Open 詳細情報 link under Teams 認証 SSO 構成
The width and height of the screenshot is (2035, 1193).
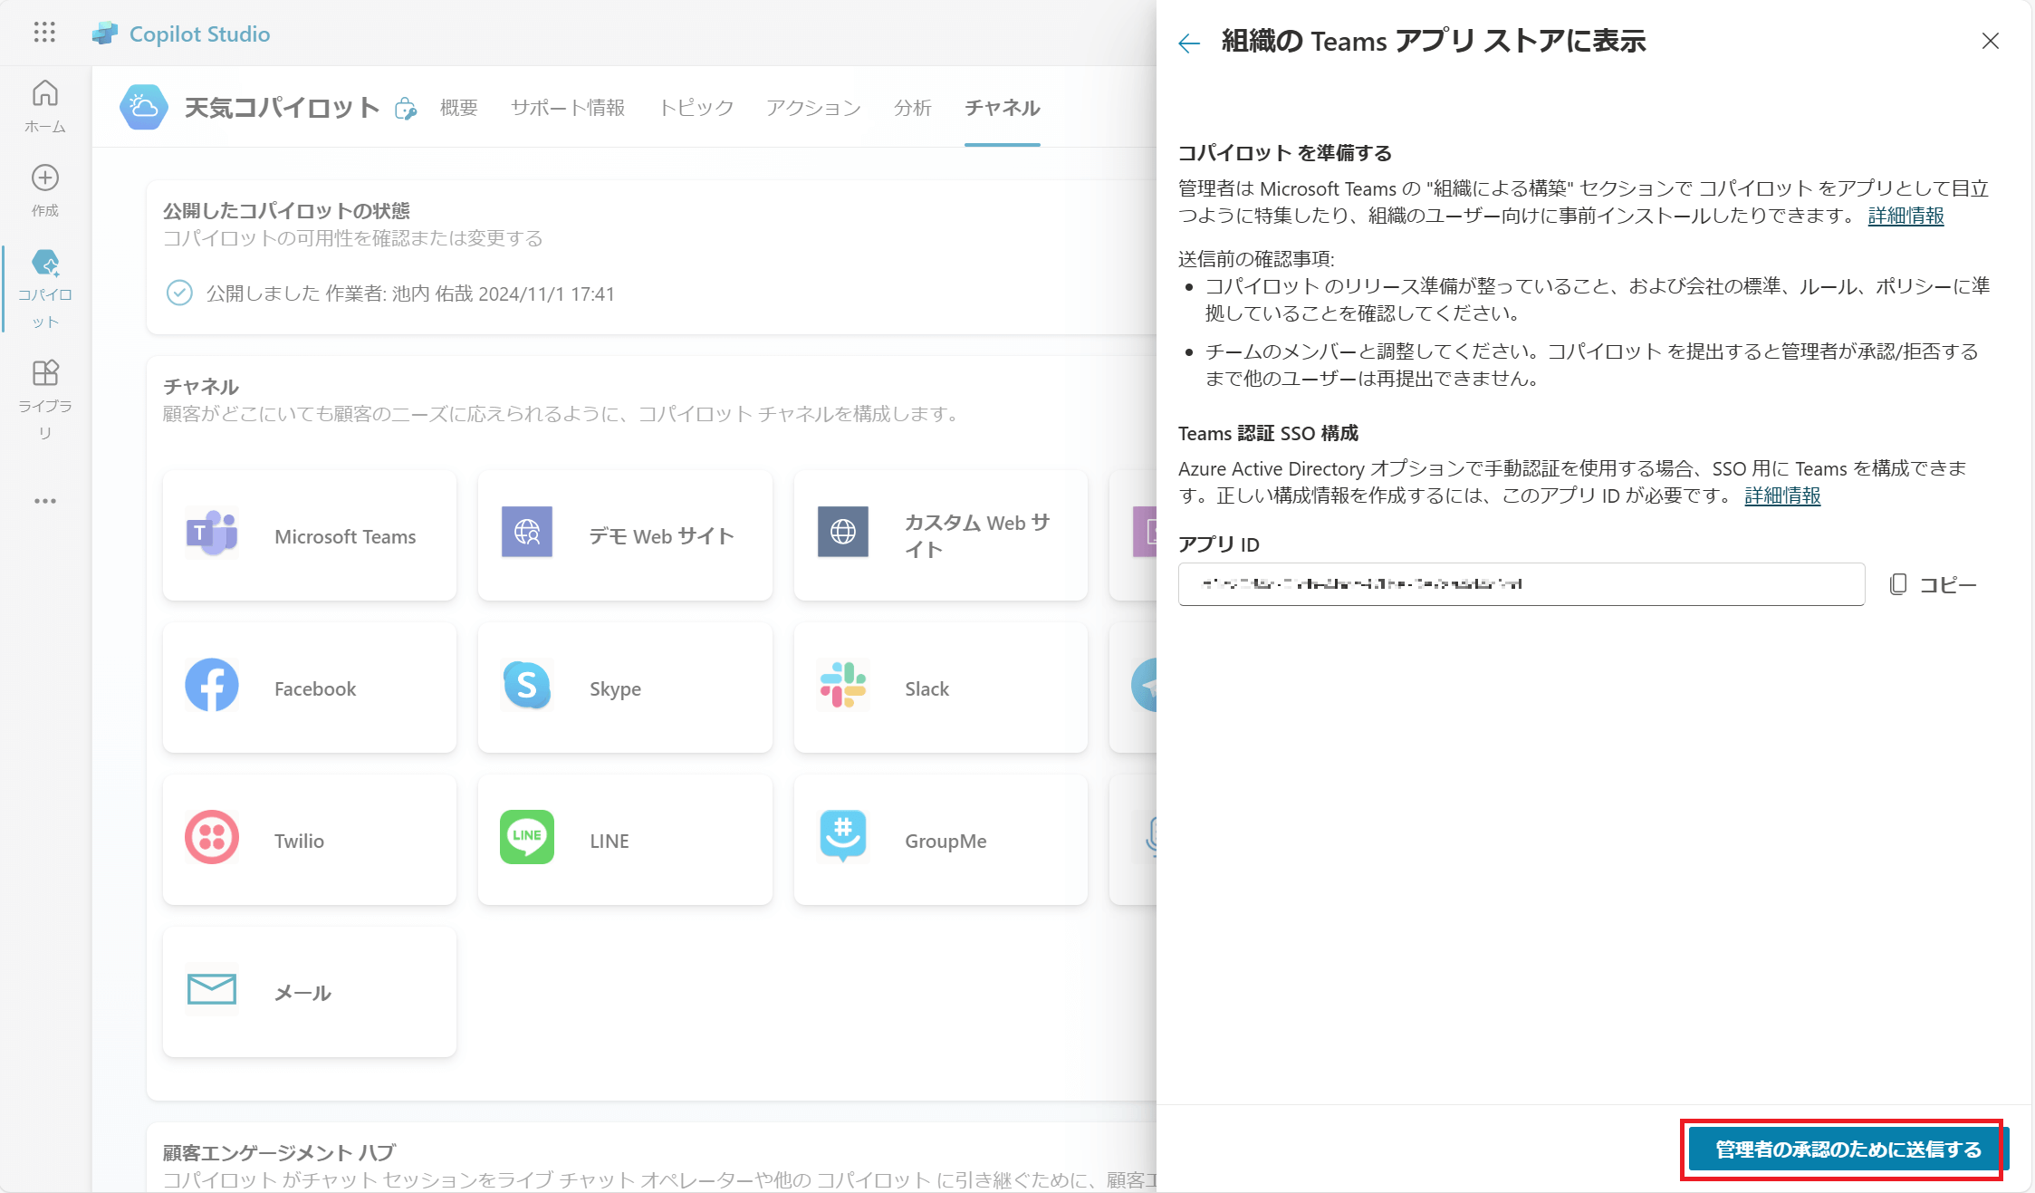click(x=1782, y=495)
